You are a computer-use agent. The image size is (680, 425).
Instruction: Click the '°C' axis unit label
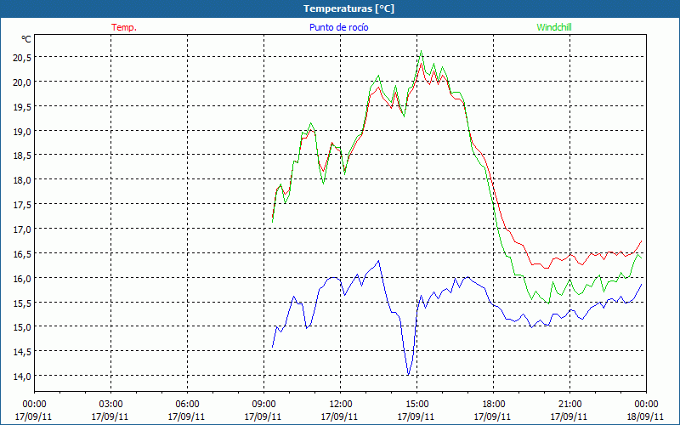point(26,39)
